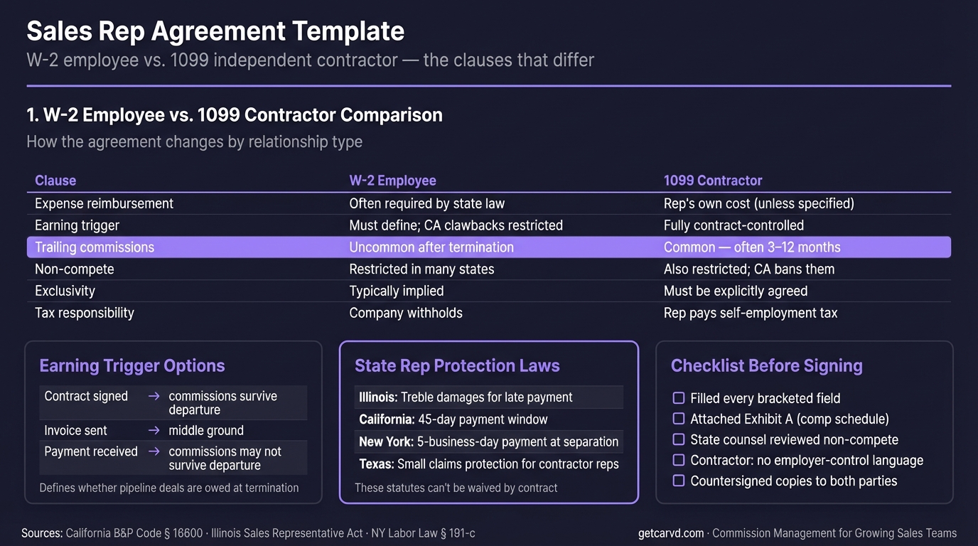Select the 'Expense reimbursement' table row label
The image size is (978, 546).
tap(104, 203)
